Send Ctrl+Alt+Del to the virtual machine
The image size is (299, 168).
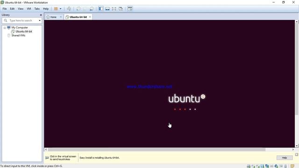pos(69,9)
